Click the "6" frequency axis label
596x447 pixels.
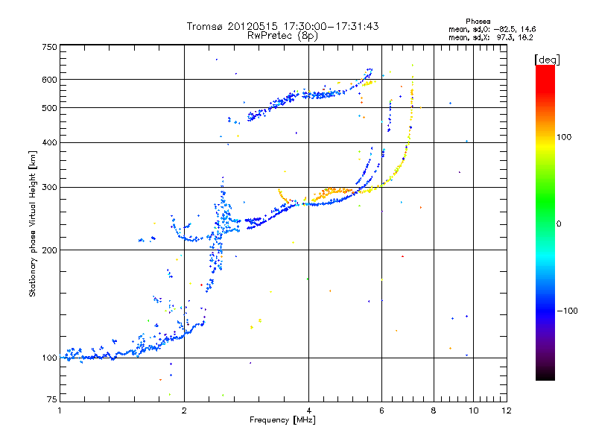pyautogui.click(x=381, y=410)
